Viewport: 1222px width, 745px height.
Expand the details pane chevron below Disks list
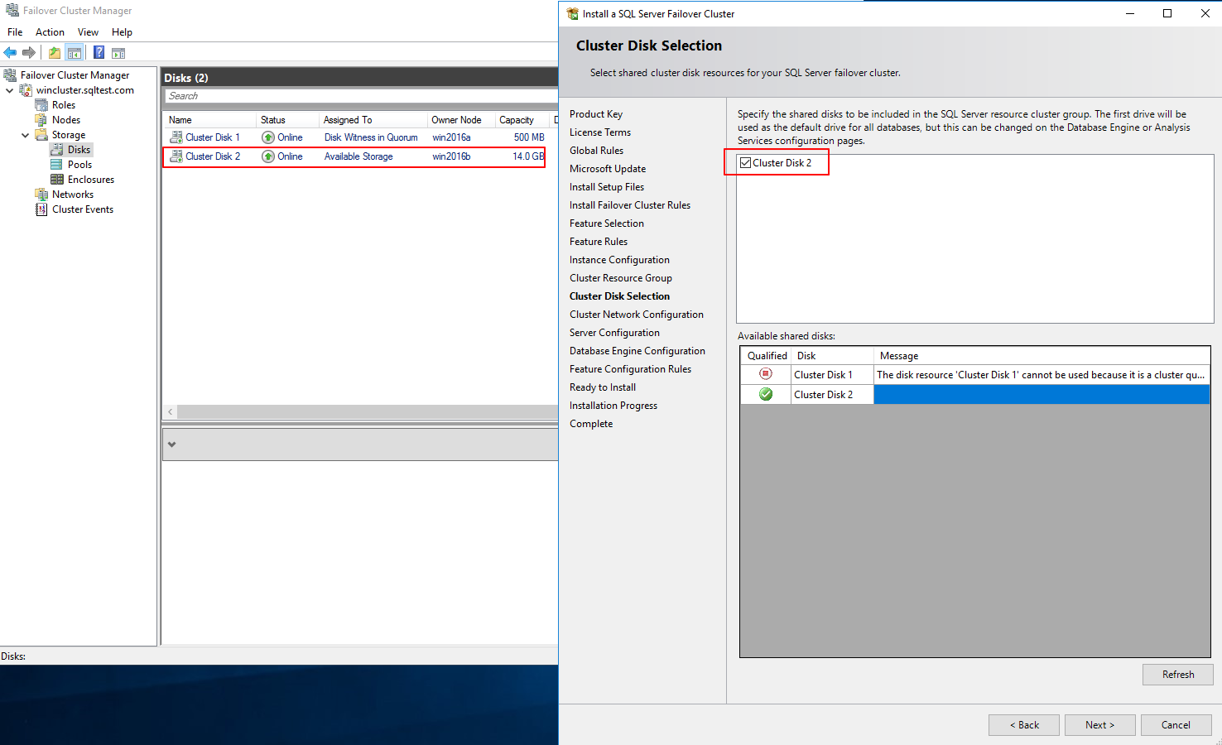point(171,445)
